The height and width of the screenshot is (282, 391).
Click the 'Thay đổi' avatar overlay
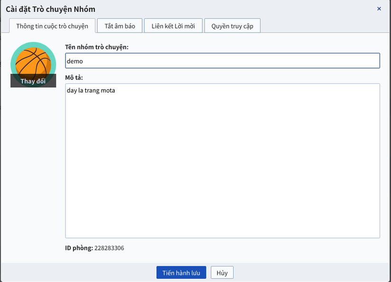pyautogui.click(x=33, y=81)
